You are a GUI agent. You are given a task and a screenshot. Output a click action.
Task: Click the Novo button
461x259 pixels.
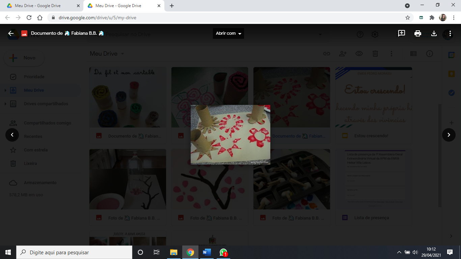pos(24,58)
